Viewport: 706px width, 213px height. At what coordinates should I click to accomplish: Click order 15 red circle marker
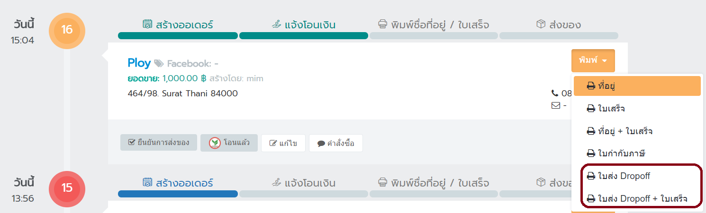(x=67, y=188)
